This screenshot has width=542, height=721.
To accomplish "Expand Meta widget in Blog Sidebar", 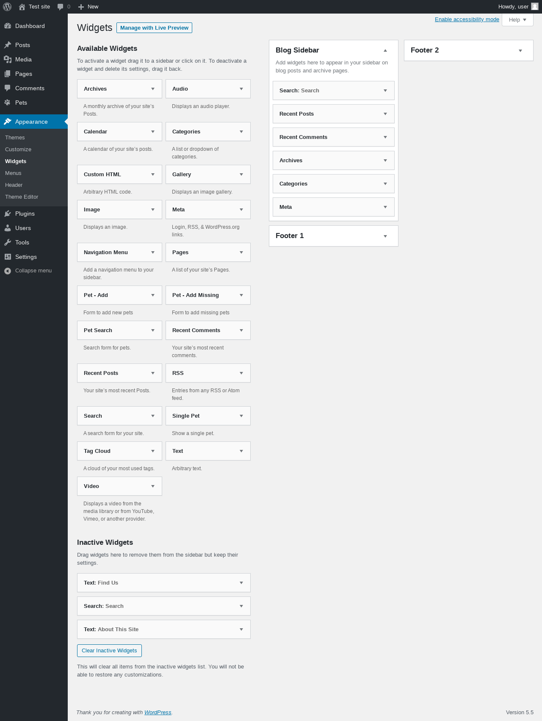I will pos(385,207).
